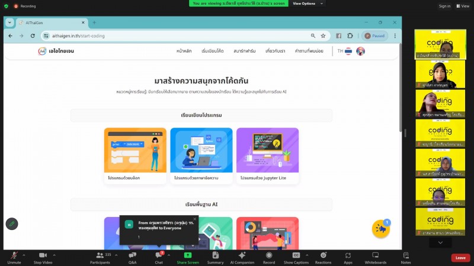Launch AI Companion
Screen dimensions: 474x266
click(x=242, y=258)
